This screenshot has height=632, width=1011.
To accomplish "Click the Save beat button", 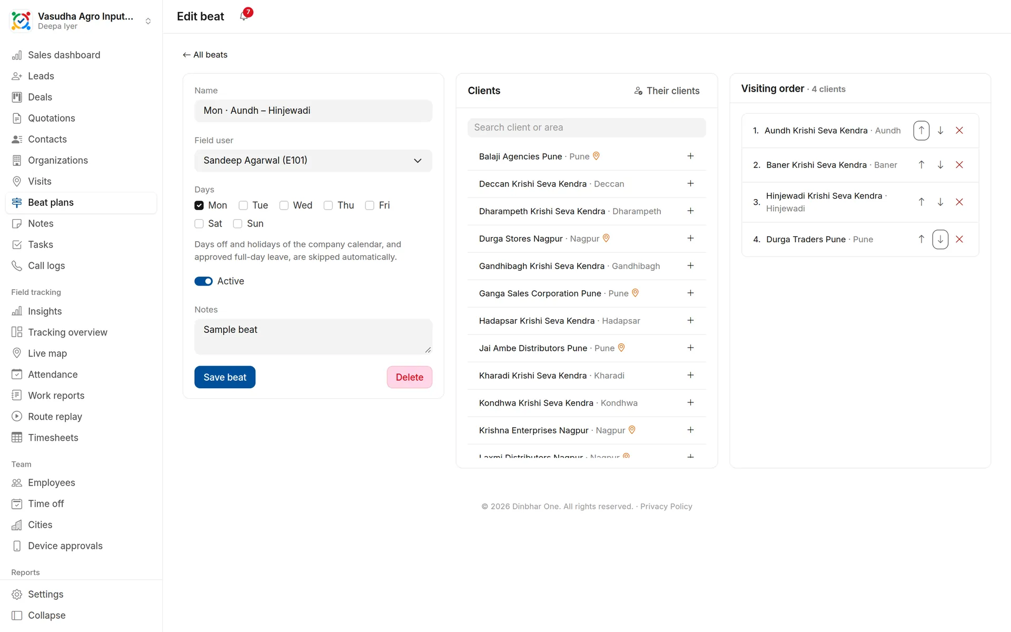I will pos(225,377).
